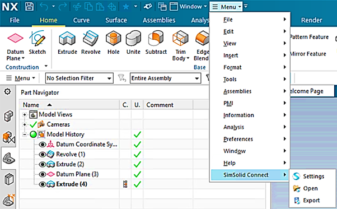Open the Preferences submenu
The image size is (337, 209).
tap(250, 139)
